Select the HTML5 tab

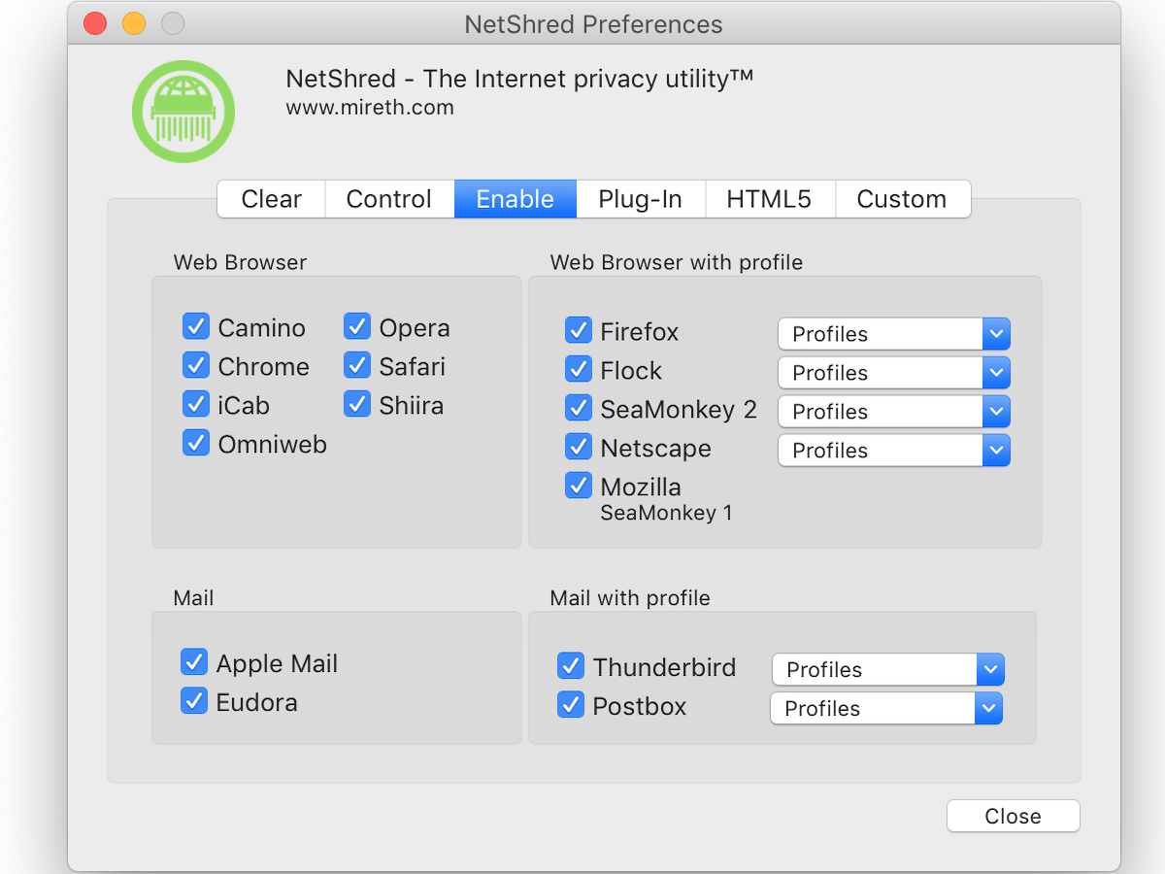coord(769,199)
